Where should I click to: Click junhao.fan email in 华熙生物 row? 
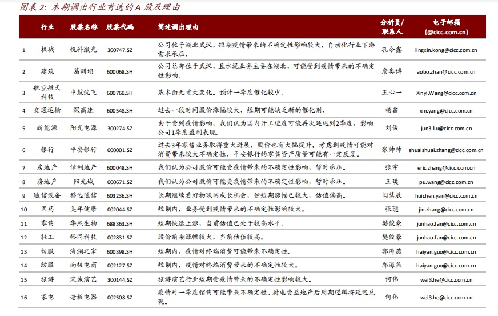(x=446, y=224)
